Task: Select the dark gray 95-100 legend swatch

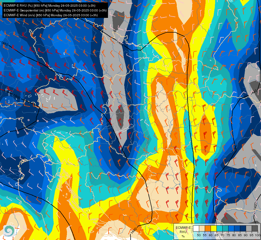Action: 255,228
